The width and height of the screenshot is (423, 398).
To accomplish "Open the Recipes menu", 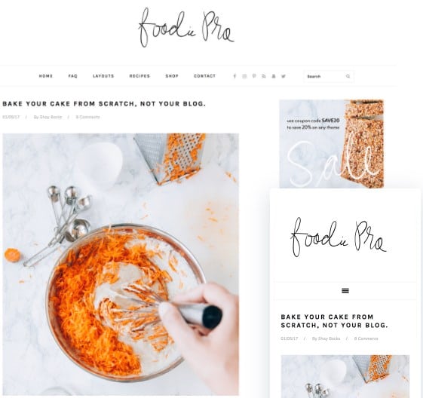I will (x=139, y=76).
